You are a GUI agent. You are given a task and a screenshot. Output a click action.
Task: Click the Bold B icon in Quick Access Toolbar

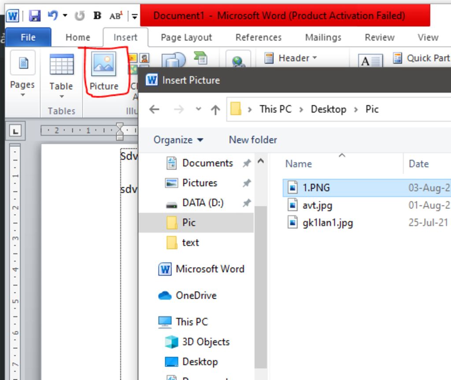(97, 15)
